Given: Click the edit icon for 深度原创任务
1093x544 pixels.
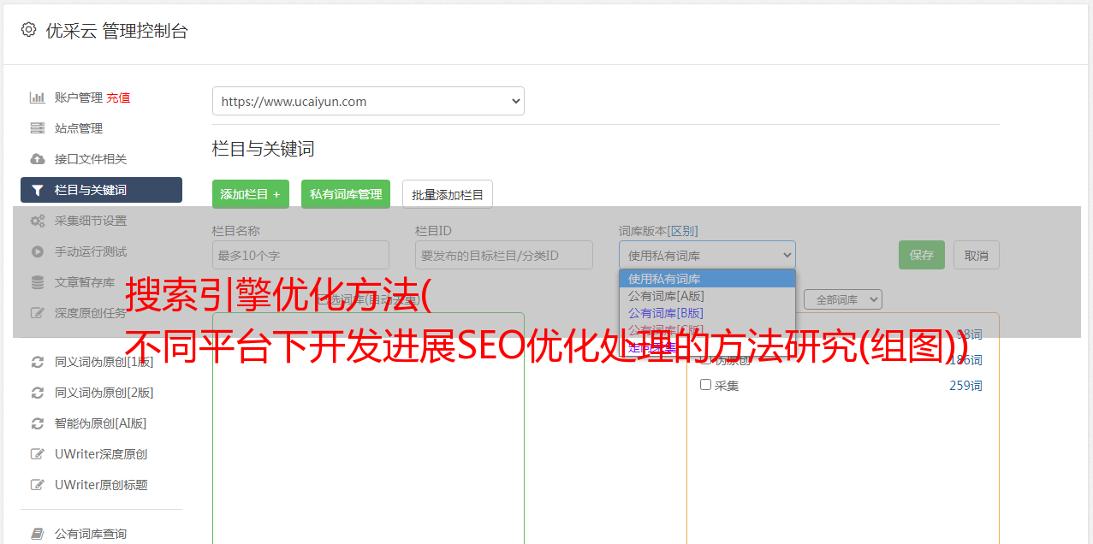Looking at the screenshot, I should (37, 313).
